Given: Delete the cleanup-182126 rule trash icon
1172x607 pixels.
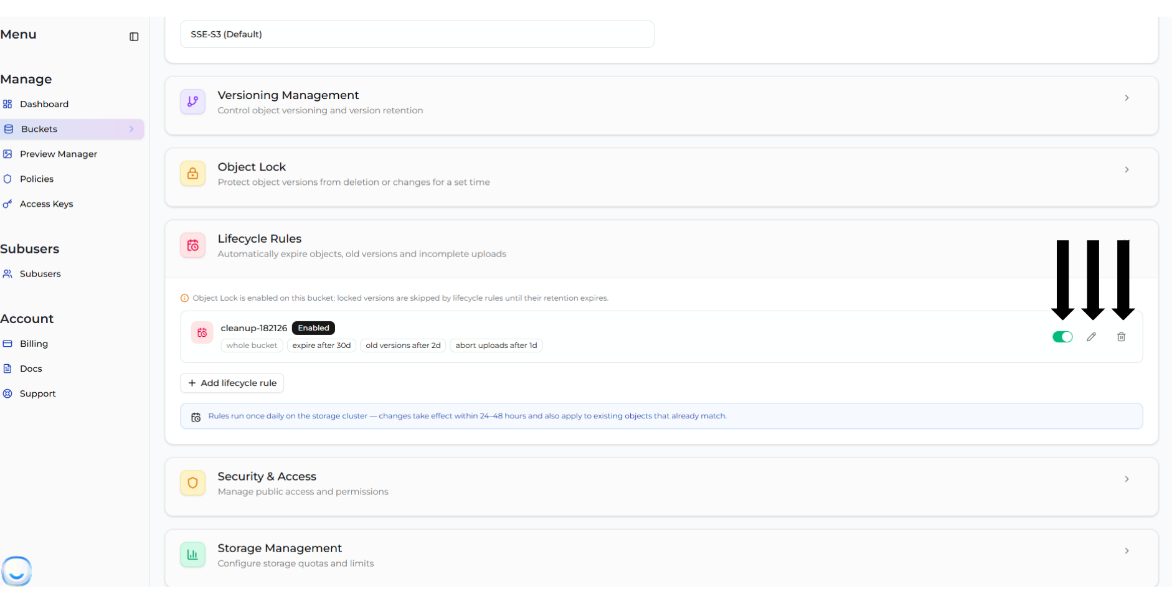Looking at the screenshot, I should (x=1121, y=337).
